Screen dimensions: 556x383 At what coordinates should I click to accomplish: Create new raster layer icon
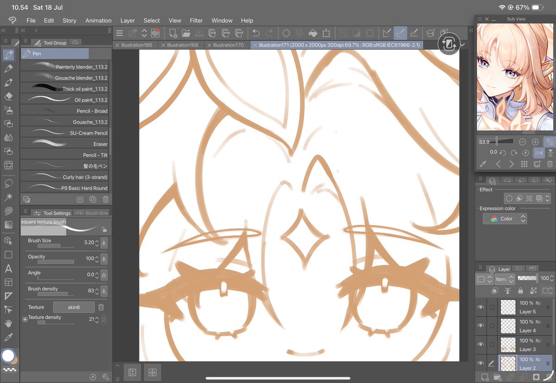pyautogui.click(x=485, y=377)
